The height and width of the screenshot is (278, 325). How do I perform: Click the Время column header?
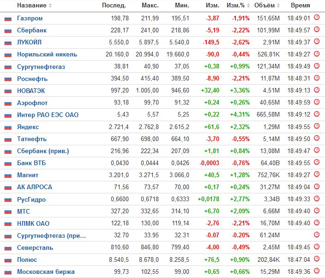point(301,6)
